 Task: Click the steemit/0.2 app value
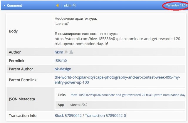(x=79, y=105)
